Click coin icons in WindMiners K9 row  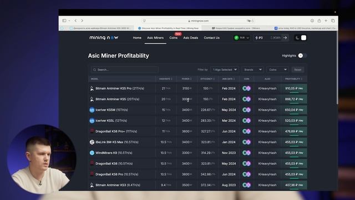coord(246,153)
